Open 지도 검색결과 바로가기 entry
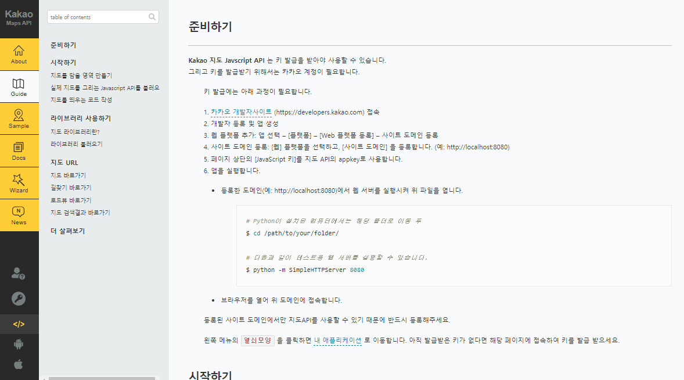 tap(80, 213)
